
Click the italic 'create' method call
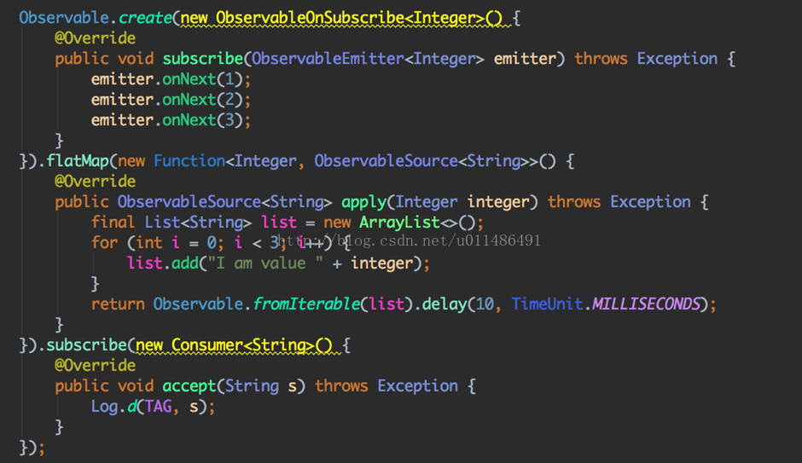[145, 18]
